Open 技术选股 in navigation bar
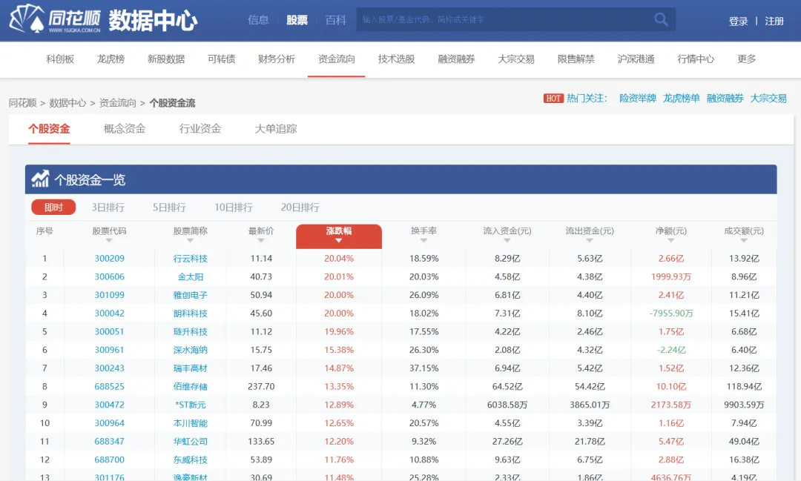Image resolution: width=801 pixels, height=481 pixels. (x=396, y=59)
